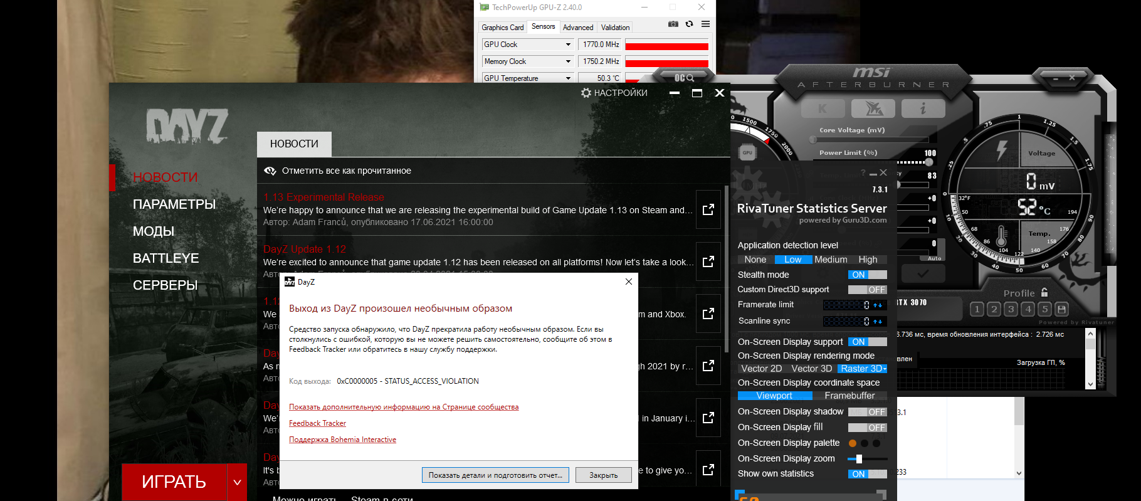Screen dimensions: 1141x501
Task: Open the Afterburner OC Scanner button
Action: click(x=684, y=78)
